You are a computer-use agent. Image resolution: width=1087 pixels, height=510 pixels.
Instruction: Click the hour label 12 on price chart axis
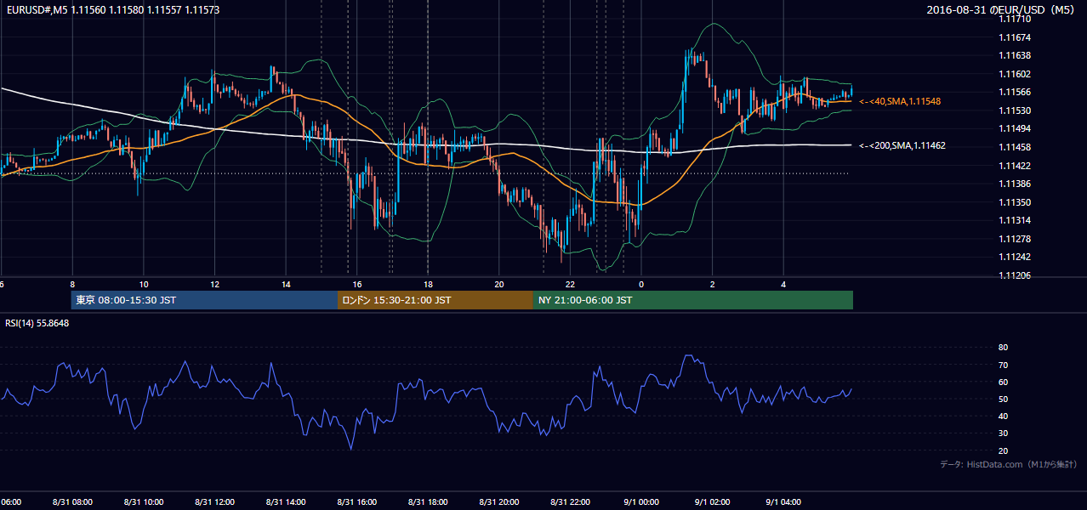coord(214,284)
